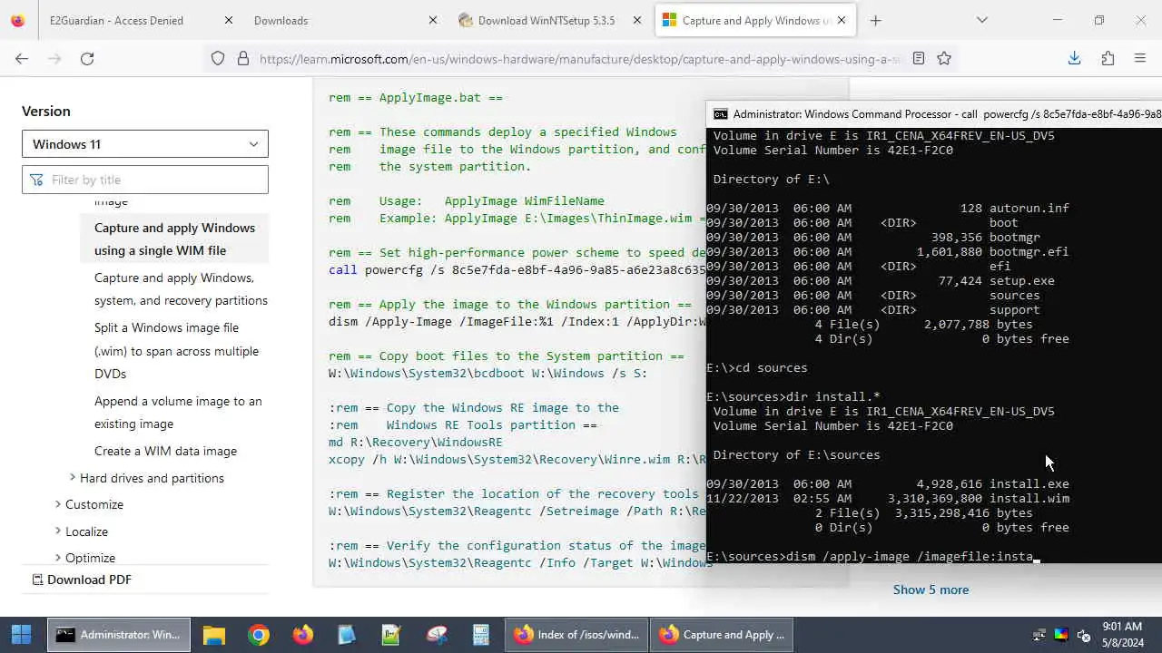The width and height of the screenshot is (1162, 653).
Task: Open the blue notepad-like taskbar app
Action: coord(347,635)
